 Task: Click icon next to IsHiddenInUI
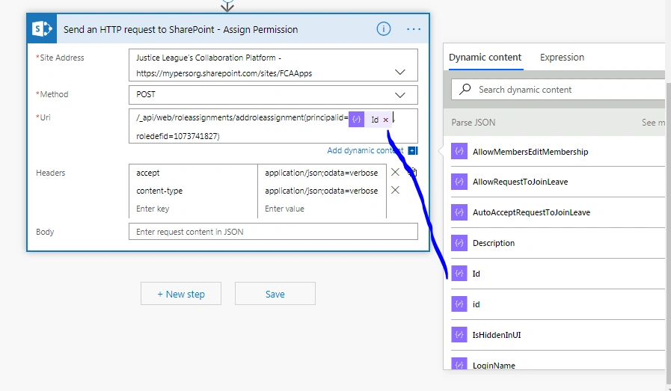coord(459,334)
